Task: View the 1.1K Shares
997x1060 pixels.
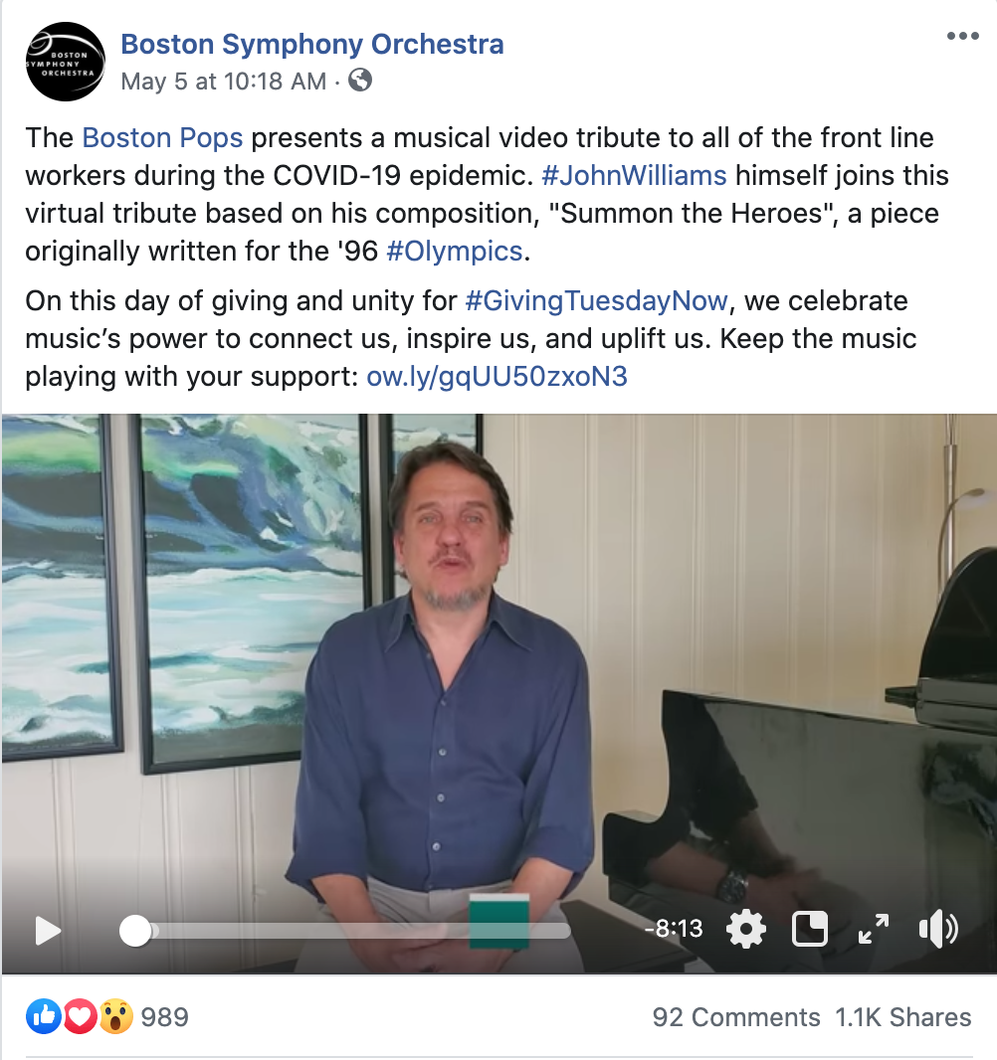Action: 903,1016
